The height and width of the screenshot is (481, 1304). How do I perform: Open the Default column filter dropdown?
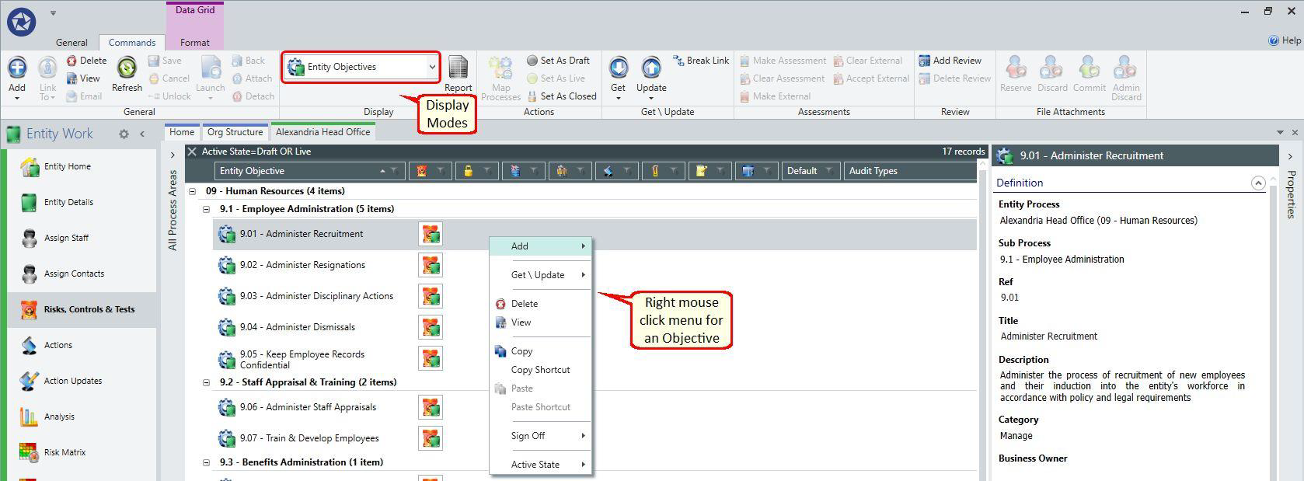coord(829,171)
